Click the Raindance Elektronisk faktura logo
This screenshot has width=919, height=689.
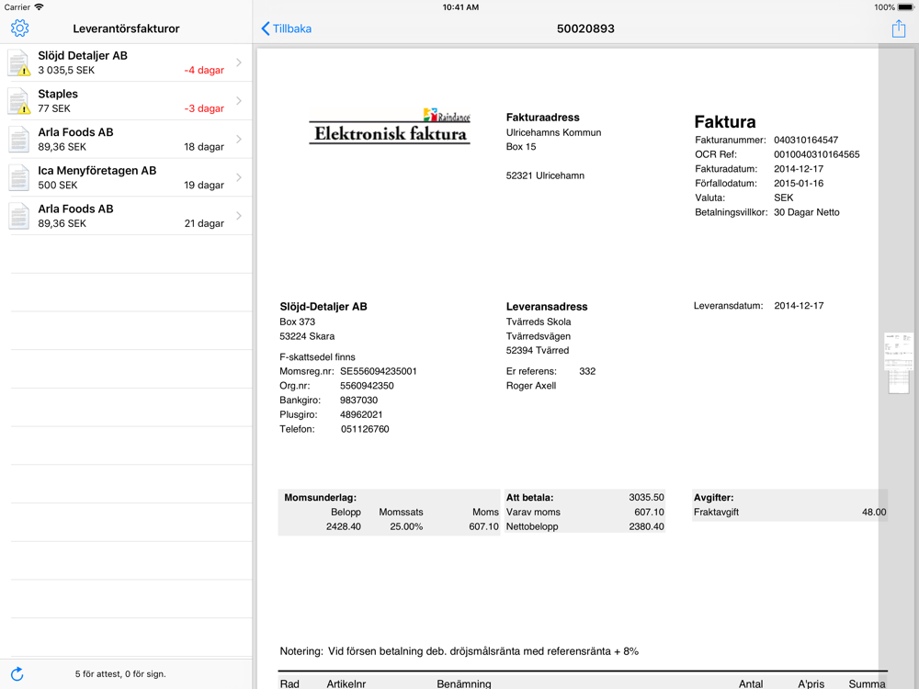tap(390, 128)
